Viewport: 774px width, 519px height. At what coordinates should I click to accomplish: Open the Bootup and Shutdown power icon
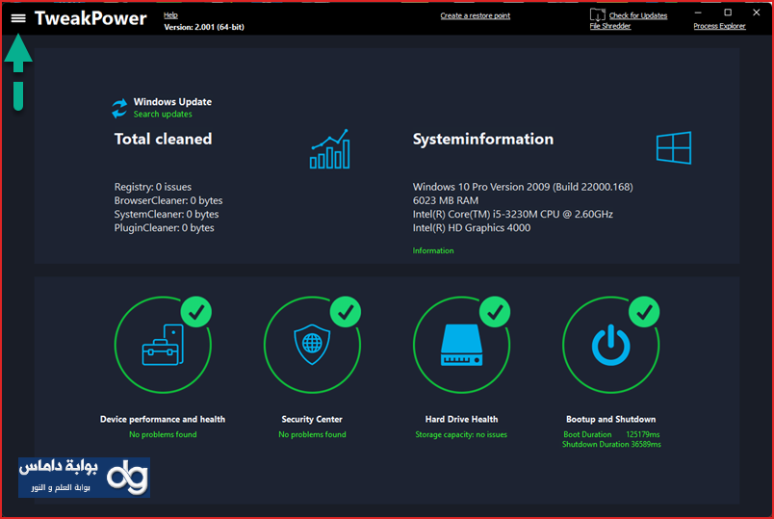click(611, 345)
